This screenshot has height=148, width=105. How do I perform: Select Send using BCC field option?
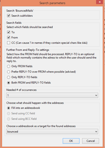[8, 119]
